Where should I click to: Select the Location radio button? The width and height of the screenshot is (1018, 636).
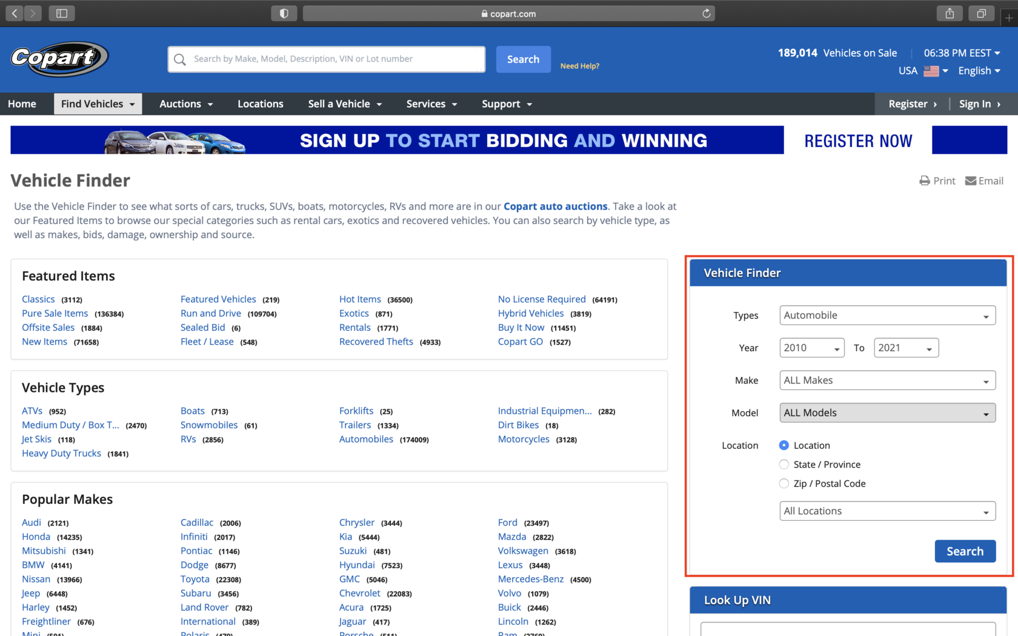[x=784, y=445]
